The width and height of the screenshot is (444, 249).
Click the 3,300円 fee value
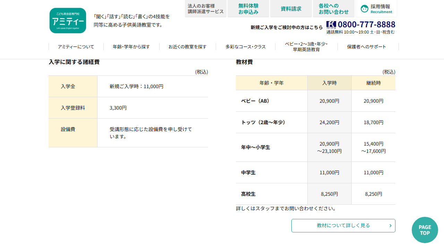[118, 108]
